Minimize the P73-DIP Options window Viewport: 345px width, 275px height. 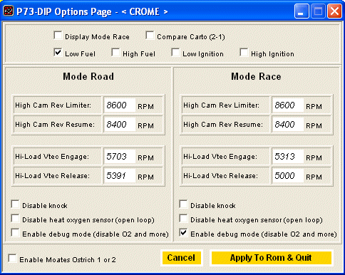click(302, 11)
